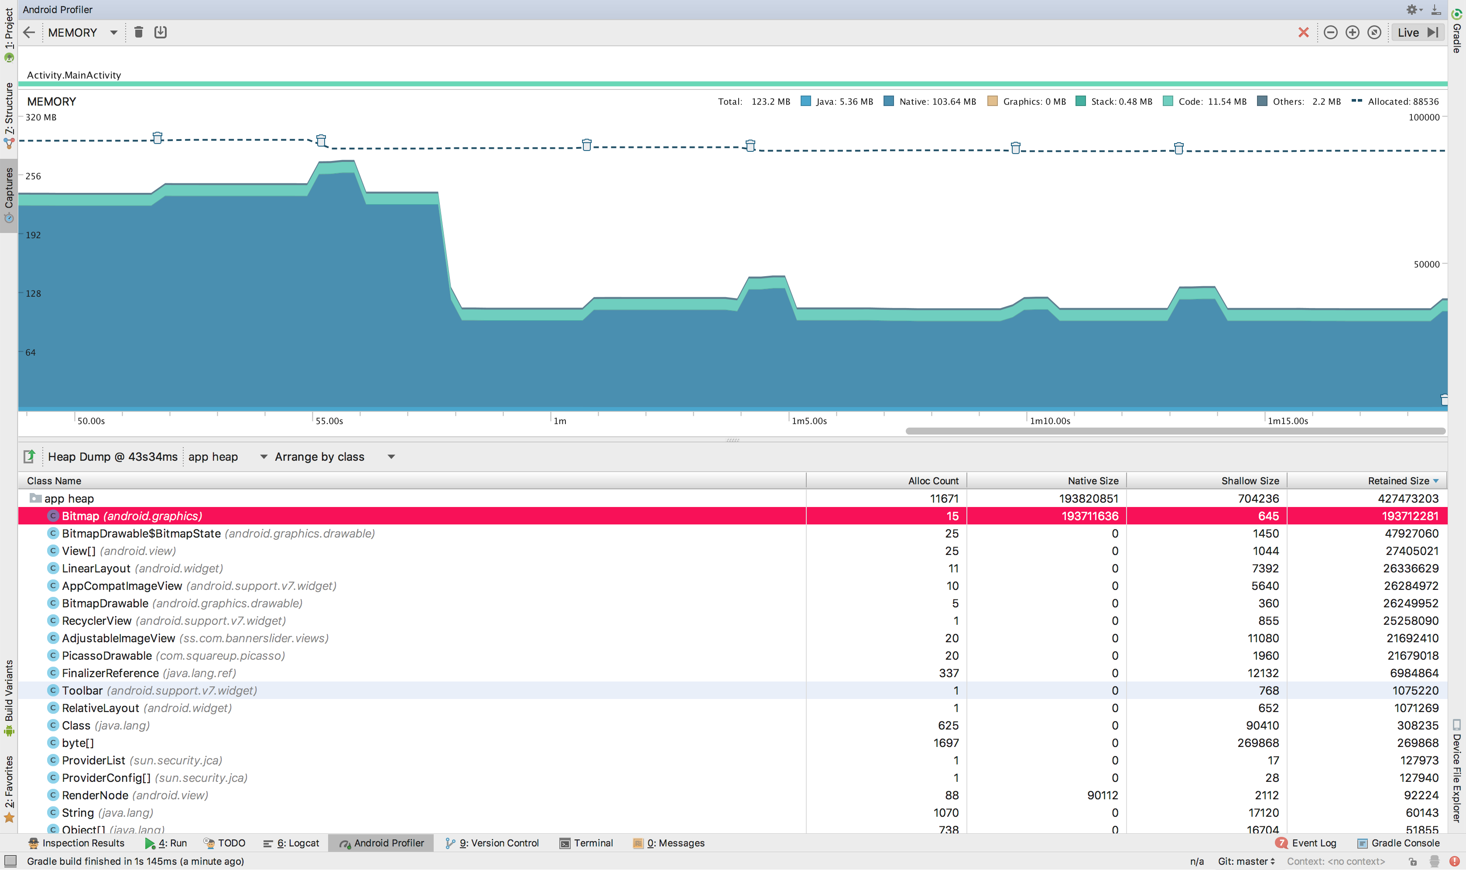Click the Git: master branch widget
Image resolution: width=1466 pixels, height=870 pixels.
[x=1246, y=861]
